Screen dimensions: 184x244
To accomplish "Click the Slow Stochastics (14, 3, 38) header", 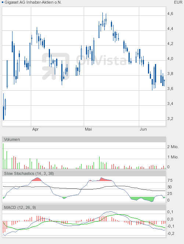I will click(x=84, y=173).
